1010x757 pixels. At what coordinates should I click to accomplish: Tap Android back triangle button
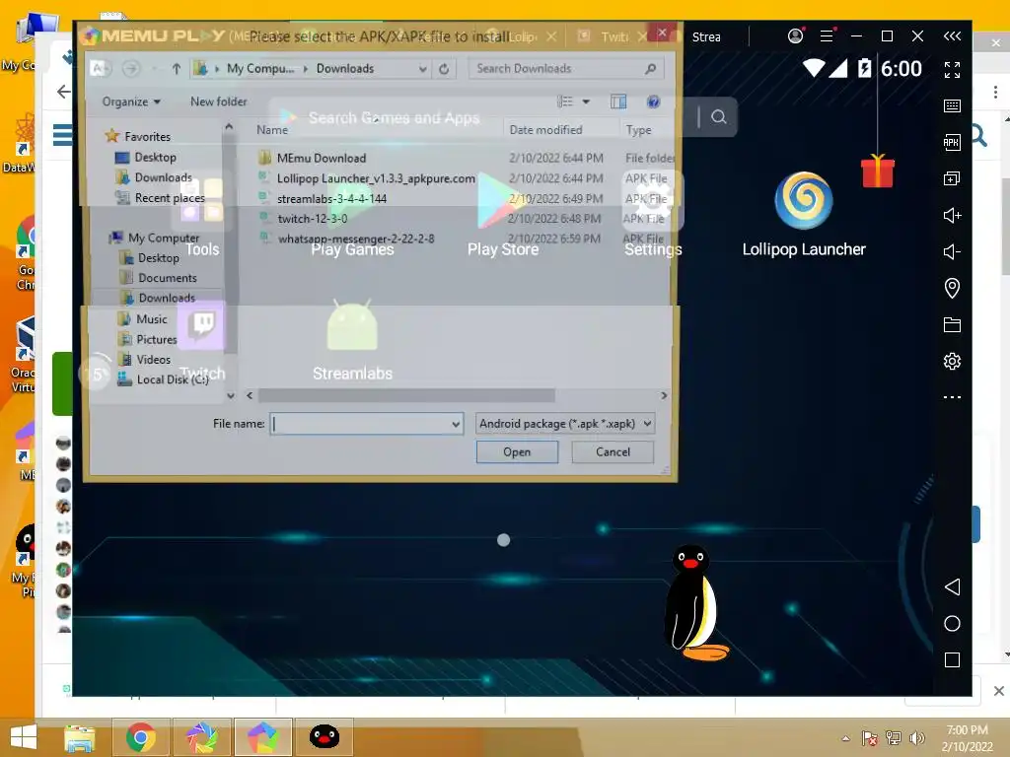coord(952,586)
